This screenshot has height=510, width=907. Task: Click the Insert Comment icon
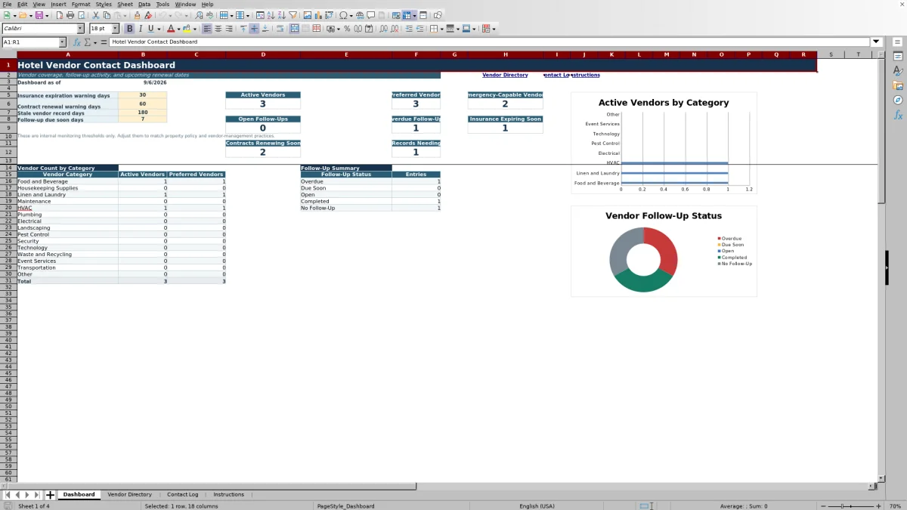tap(371, 15)
